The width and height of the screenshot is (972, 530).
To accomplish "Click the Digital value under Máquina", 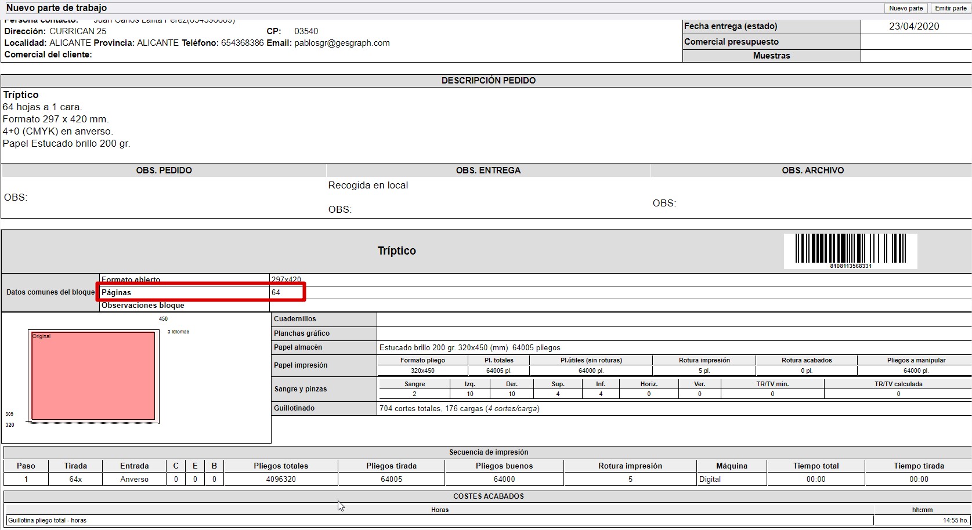I will tap(710, 480).
